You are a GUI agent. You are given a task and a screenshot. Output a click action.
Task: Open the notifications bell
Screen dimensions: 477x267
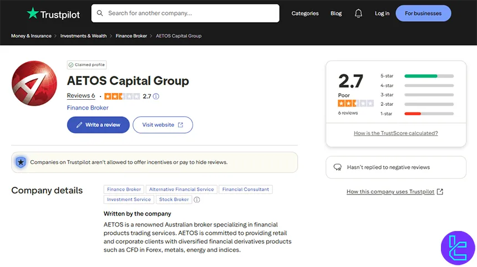(358, 13)
